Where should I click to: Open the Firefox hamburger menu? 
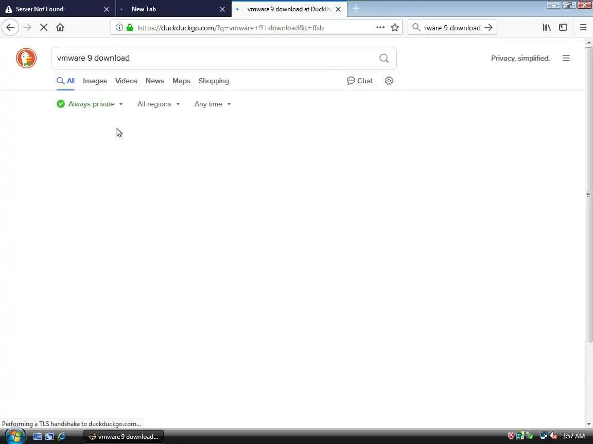click(x=583, y=28)
